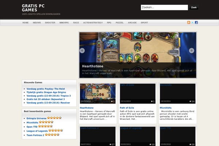Click star rating next to MicroVolts
This screenshot has height=146, width=219.
tap(46, 122)
